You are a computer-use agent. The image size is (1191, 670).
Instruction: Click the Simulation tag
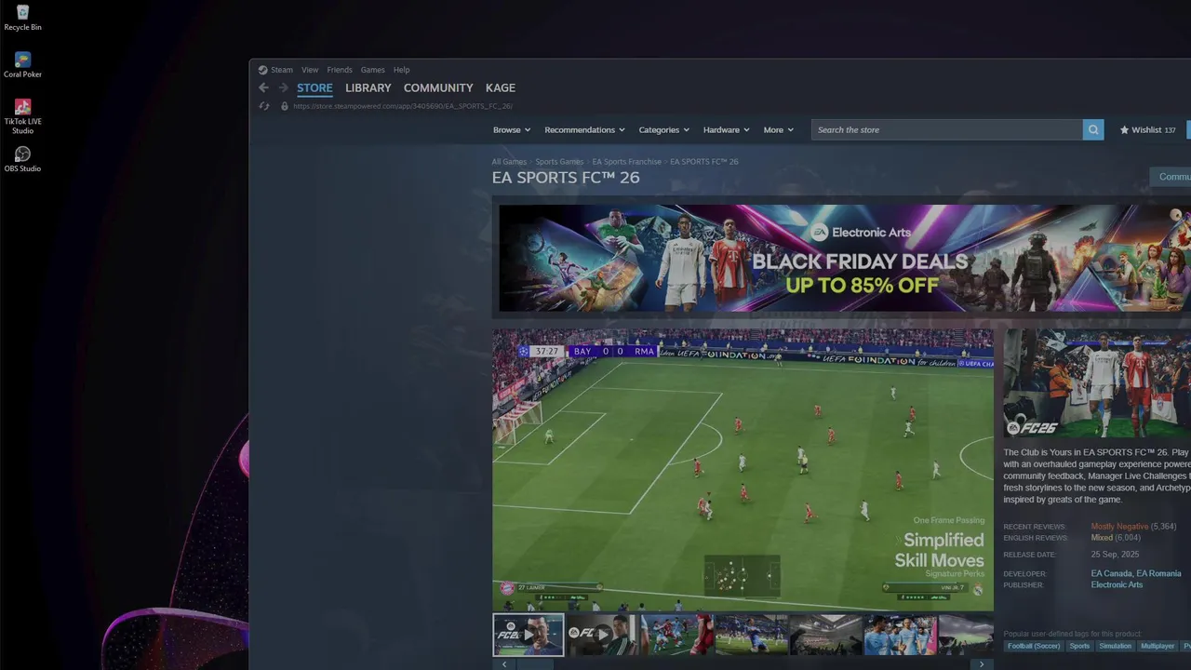(x=1115, y=646)
